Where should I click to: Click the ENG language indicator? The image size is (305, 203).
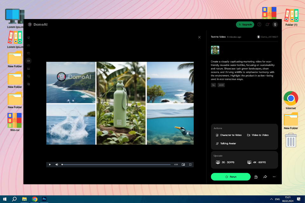(x=277, y=199)
